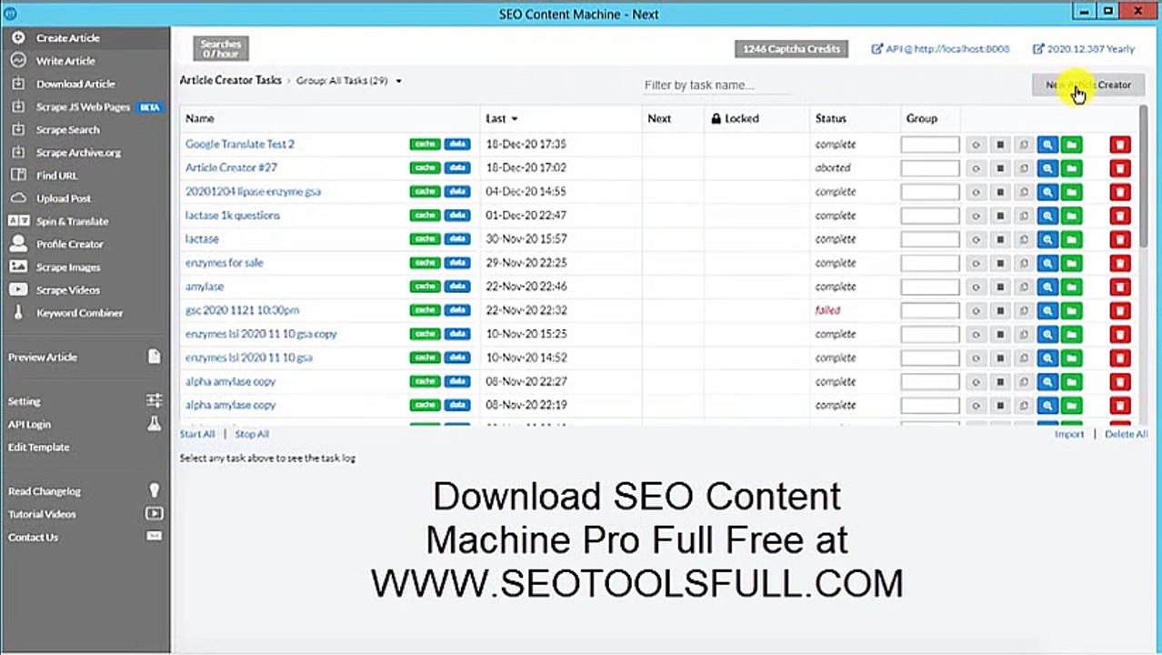The width and height of the screenshot is (1162, 655).
Task: Stop the Article Creator #27 task
Action: pos(999,167)
